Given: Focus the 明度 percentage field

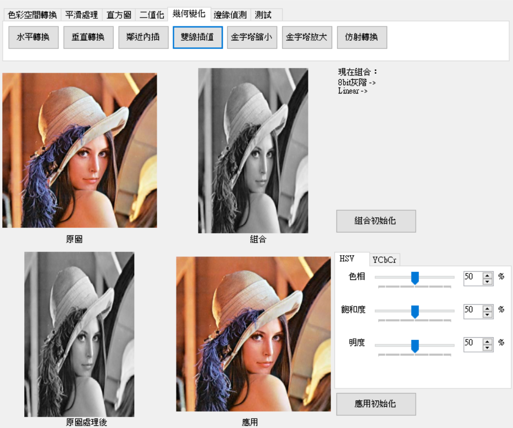Looking at the screenshot, I should pos(473,344).
